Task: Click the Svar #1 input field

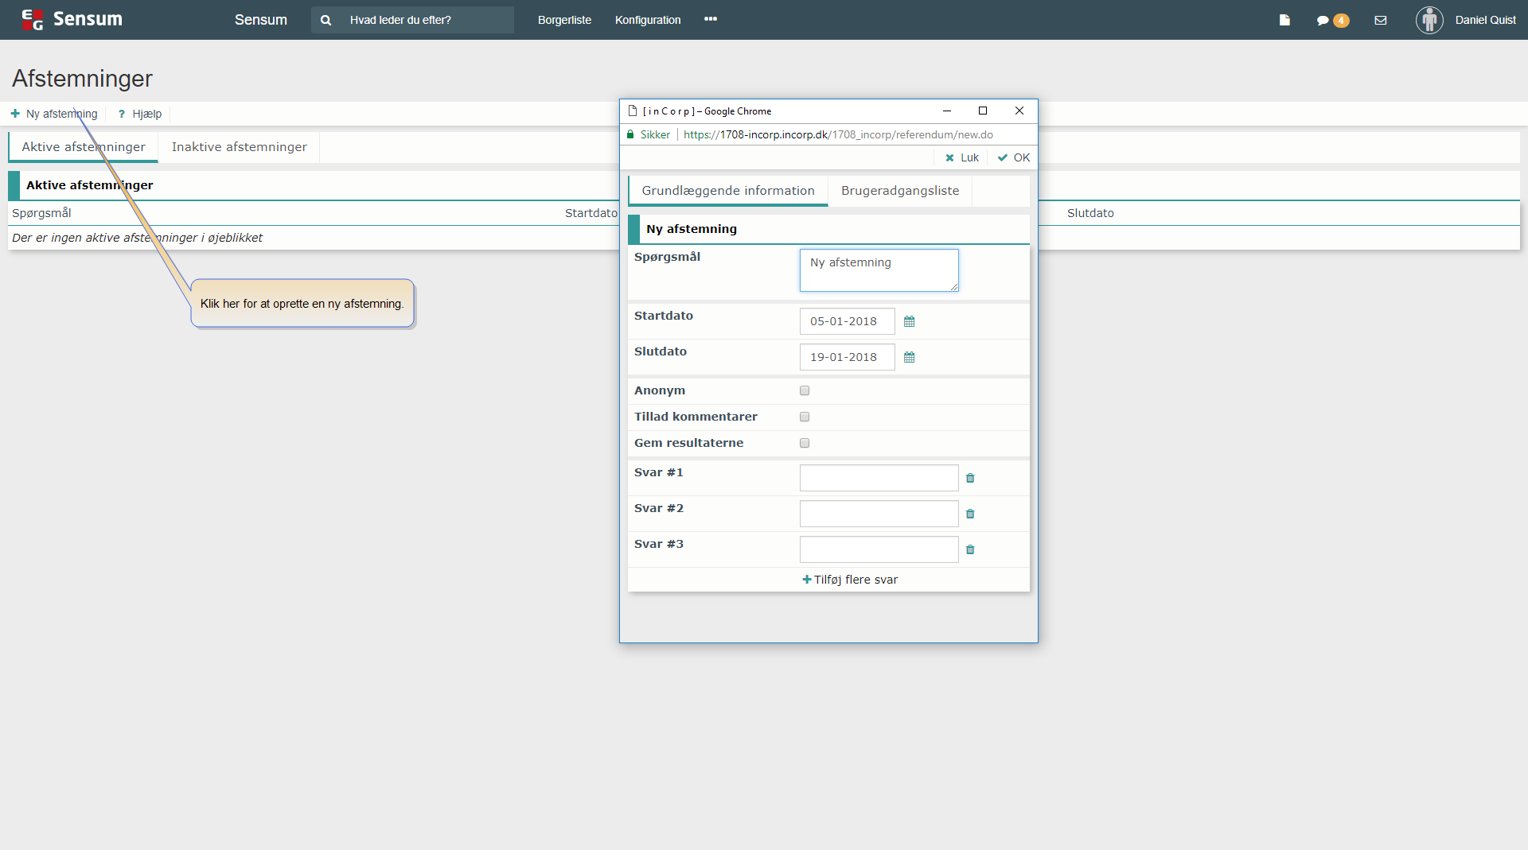Action: (879, 478)
